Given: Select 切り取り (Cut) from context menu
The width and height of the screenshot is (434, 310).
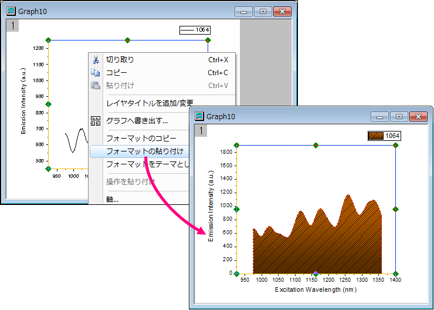Looking at the screenshot, I should click(120, 59).
